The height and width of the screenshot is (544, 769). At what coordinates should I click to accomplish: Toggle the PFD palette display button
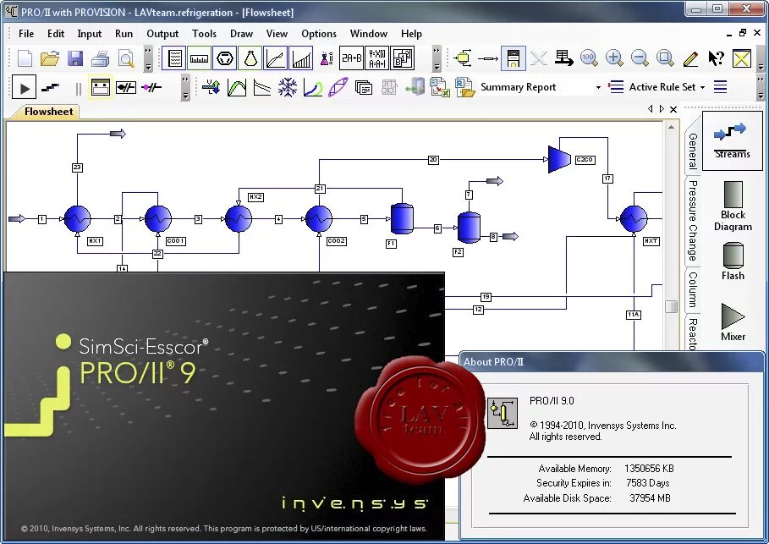tap(514, 58)
